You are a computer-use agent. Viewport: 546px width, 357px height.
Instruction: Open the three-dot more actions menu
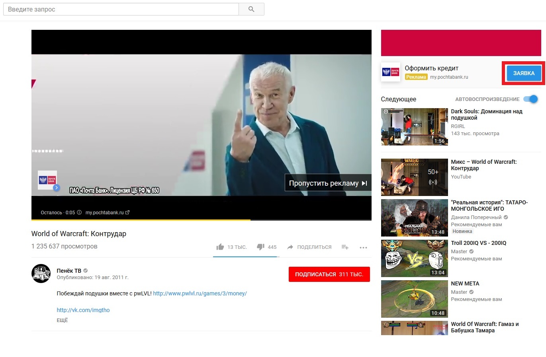pos(363,247)
